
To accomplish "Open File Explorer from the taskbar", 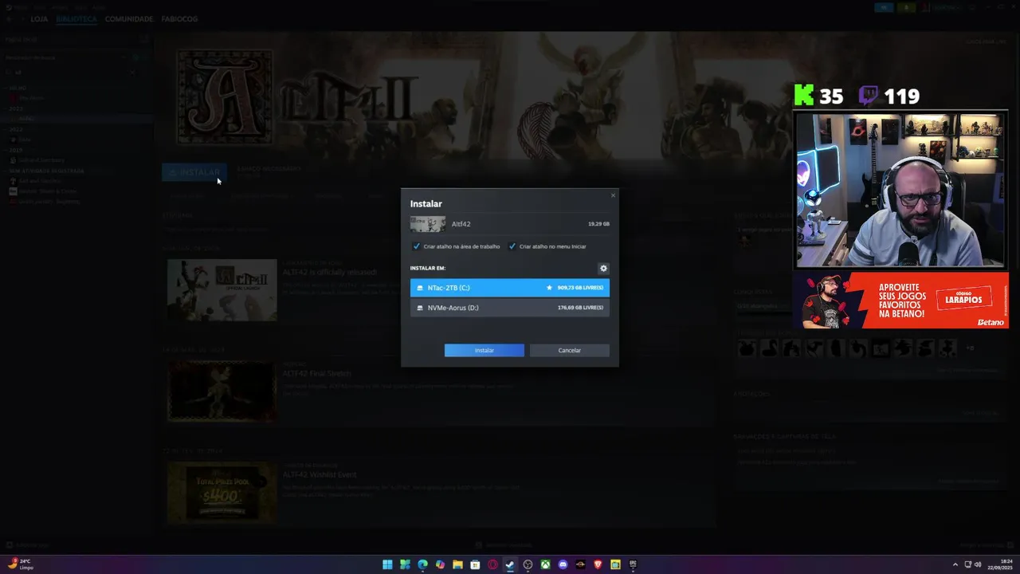I will [457, 564].
